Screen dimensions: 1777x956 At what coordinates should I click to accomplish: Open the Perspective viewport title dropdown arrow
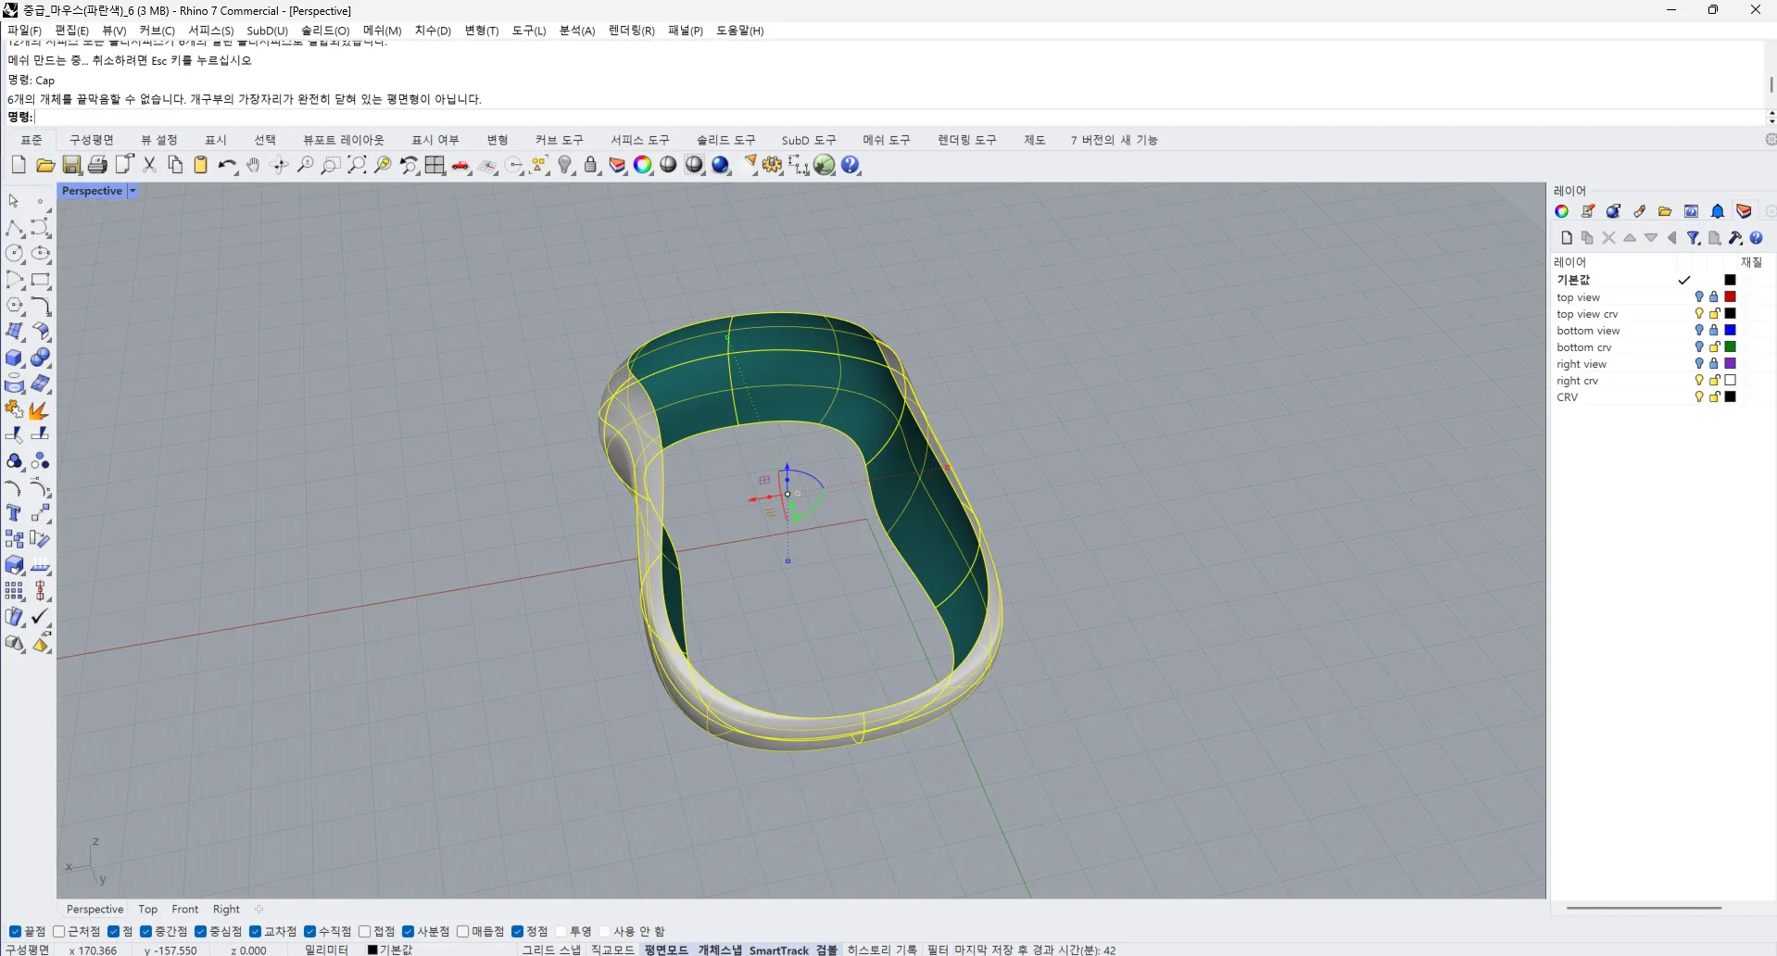[x=132, y=191]
